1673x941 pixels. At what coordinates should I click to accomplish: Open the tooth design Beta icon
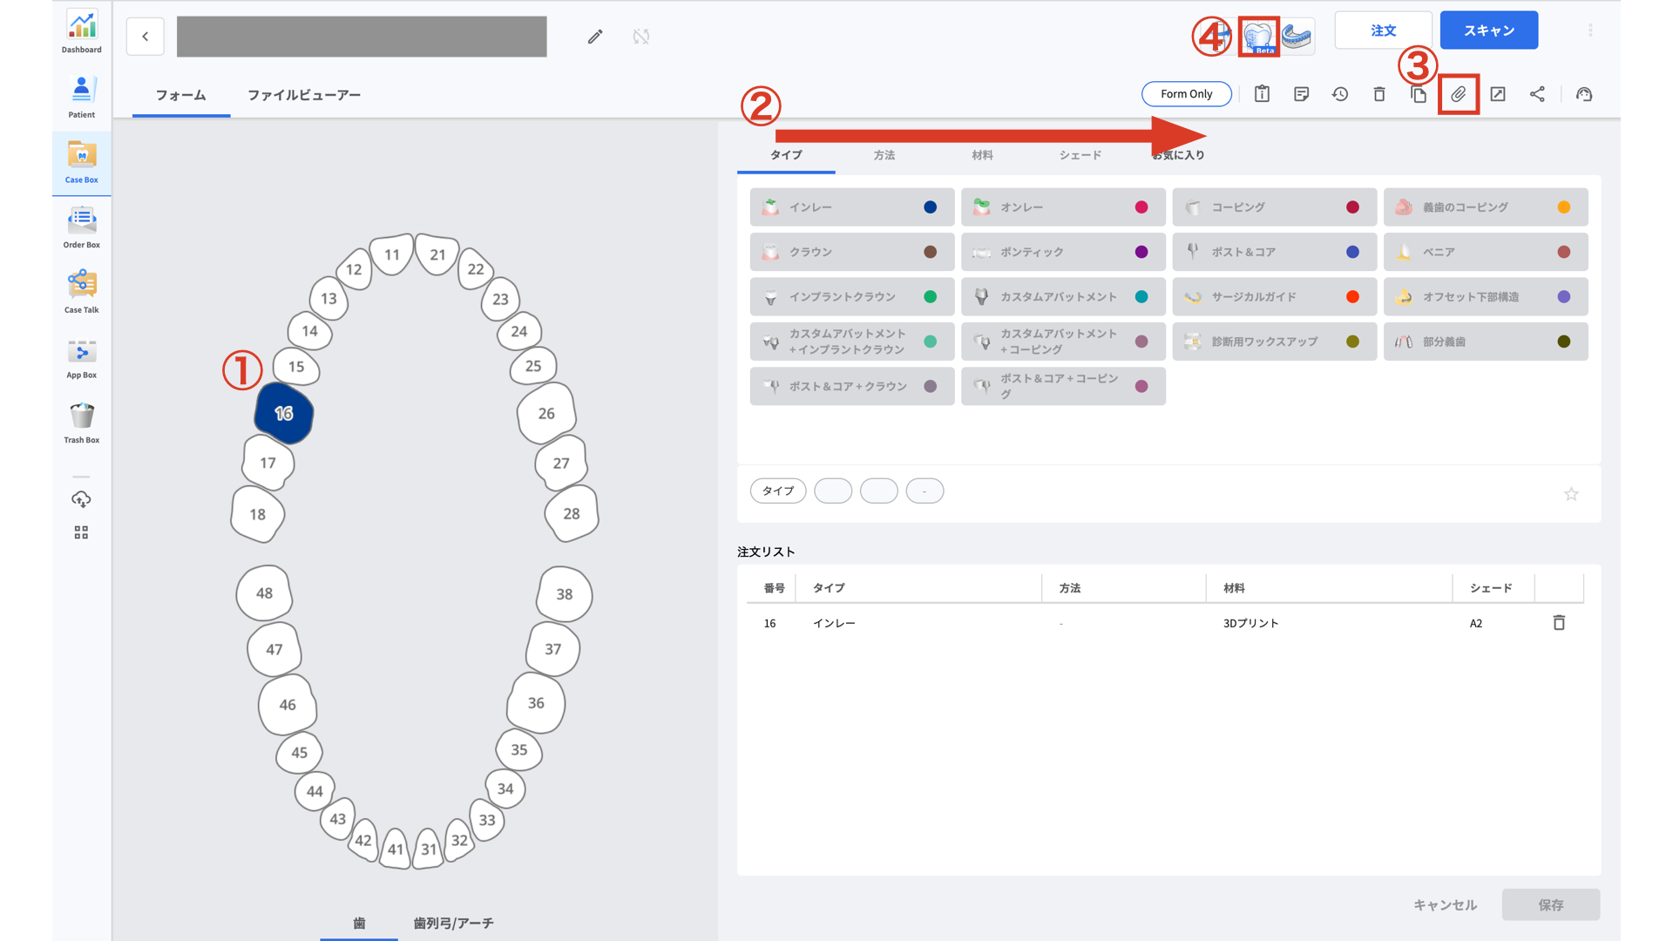(1261, 37)
